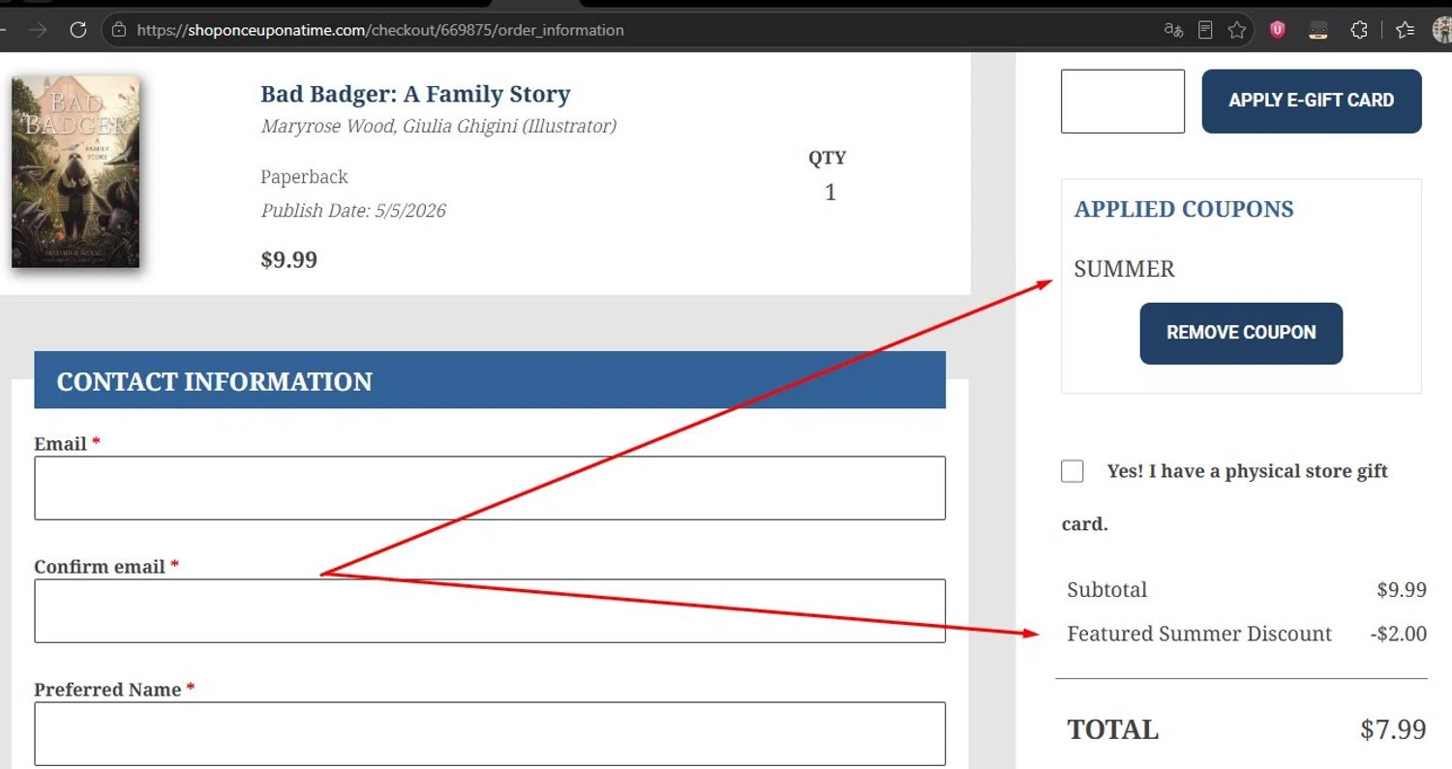Open the page translate option
This screenshot has width=1452, height=769.
(x=1173, y=30)
